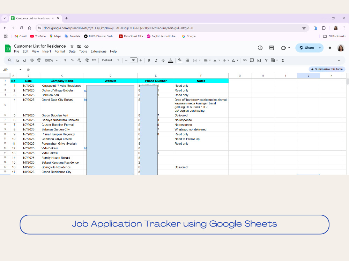Screen dimensions: 349x261
Task: Open the borders tool
Action: coord(187,60)
